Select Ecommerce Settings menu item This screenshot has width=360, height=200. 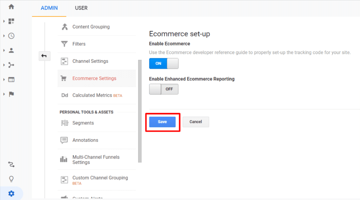[x=97, y=78]
